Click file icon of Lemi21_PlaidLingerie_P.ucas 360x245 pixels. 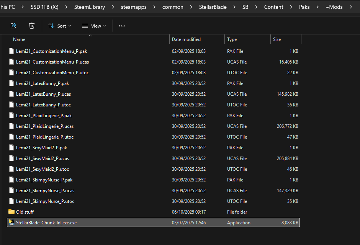11,126
